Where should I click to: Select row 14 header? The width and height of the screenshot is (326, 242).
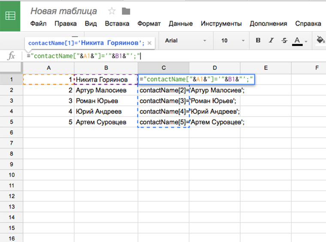pyautogui.click(x=12, y=217)
